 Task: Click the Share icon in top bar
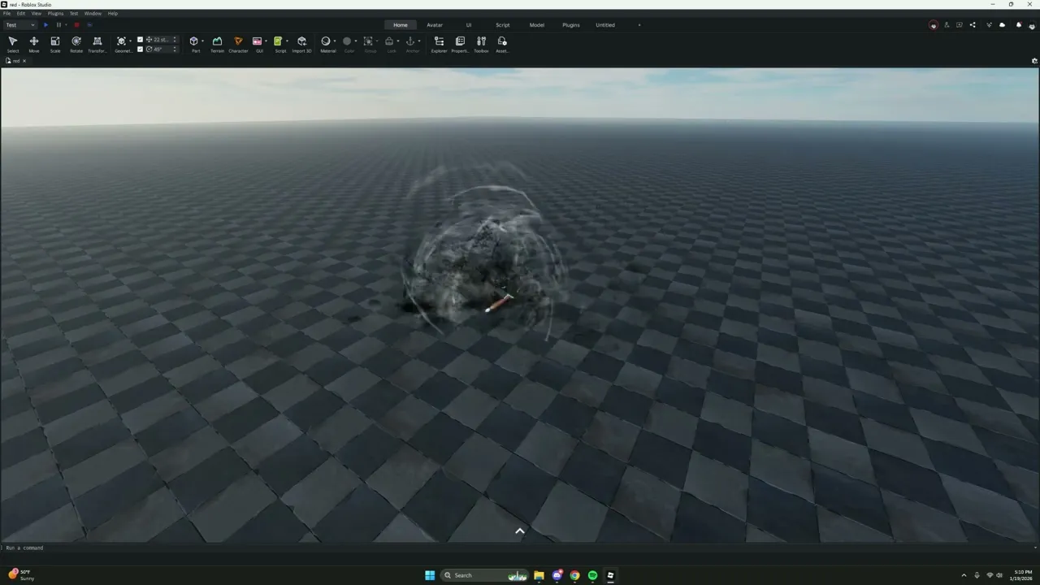(x=973, y=25)
